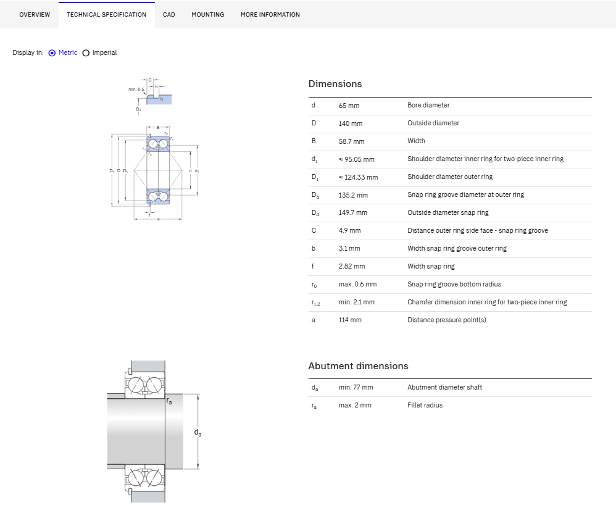Image resolution: width=616 pixels, height=505 pixels.
Task: Click Shoulder diameter inner ring description
Action: (x=485, y=159)
